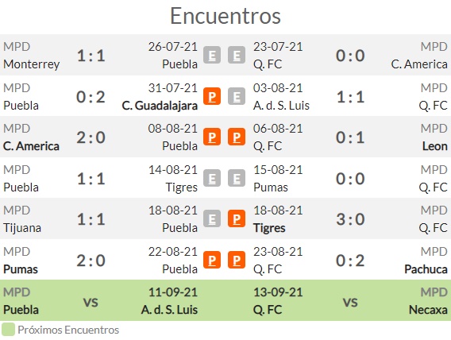
Task: Select the 3:0 Tigres vs Q. FC score
Action: click(350, 219)
